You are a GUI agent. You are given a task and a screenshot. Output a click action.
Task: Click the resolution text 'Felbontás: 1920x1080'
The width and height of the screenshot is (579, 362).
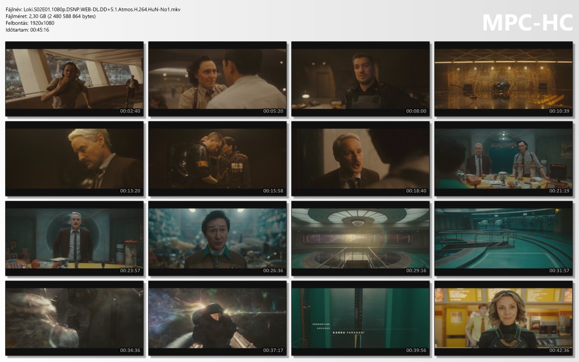pyautogui.click(x=30, y=23)
